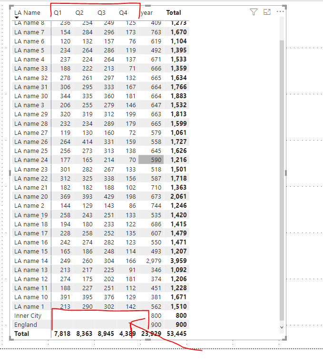This screenshot has height=364, width=323.
Task: Open the visual filters funnel icon
Action: [x=254, y=12]
